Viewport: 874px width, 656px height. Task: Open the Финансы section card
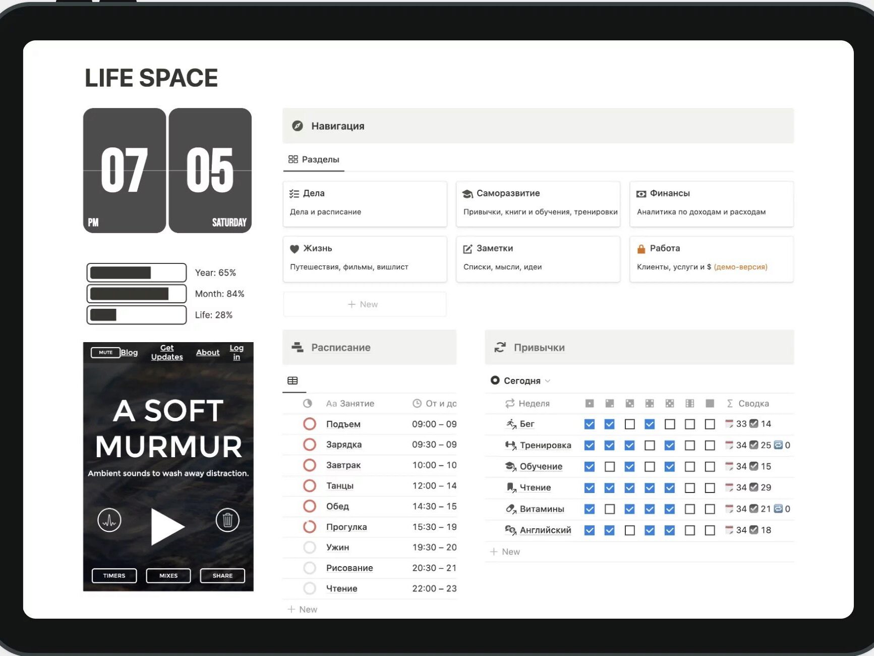[711, 203]
